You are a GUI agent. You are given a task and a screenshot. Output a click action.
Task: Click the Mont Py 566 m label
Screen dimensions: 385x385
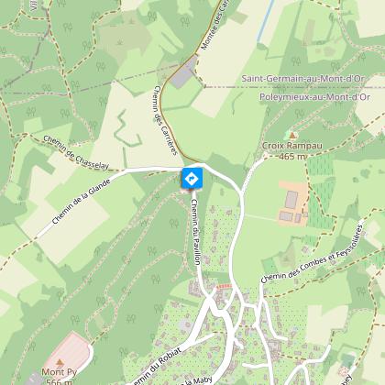click(x=60, y=377)
